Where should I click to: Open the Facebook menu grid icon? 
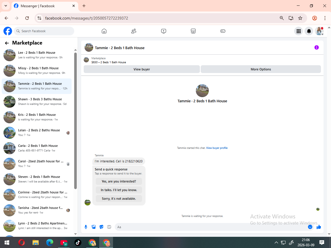299,31
